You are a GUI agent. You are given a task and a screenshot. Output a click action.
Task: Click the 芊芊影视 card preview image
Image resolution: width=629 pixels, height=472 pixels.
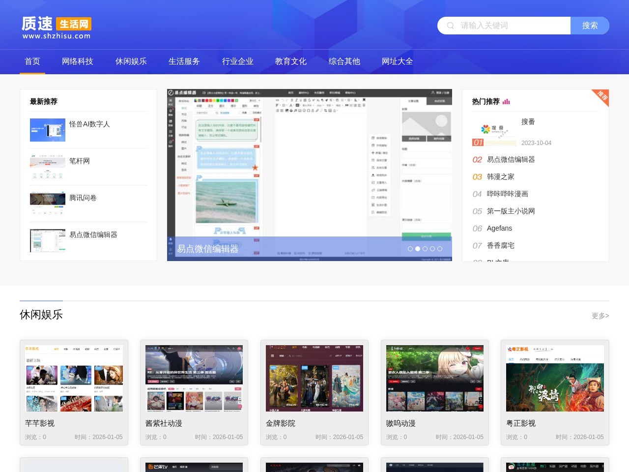coord(74,378)
